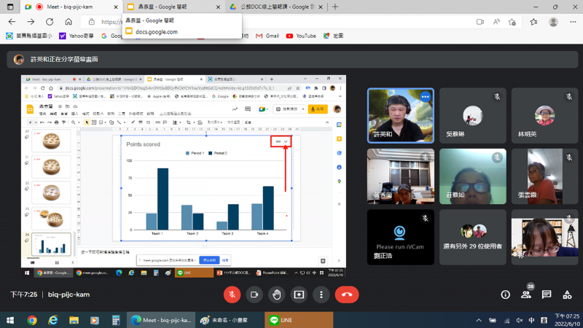Hang up with the red leave call button

(347, 294)
